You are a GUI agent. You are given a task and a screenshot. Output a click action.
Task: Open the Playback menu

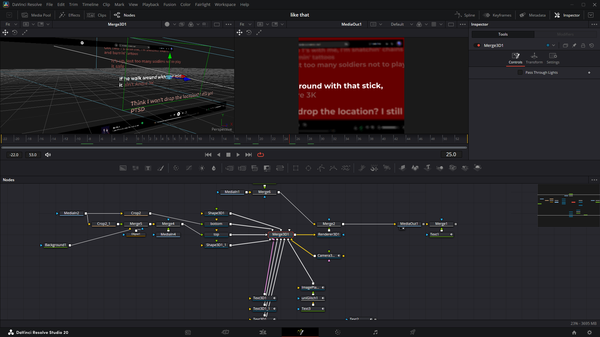pos(151,4)
